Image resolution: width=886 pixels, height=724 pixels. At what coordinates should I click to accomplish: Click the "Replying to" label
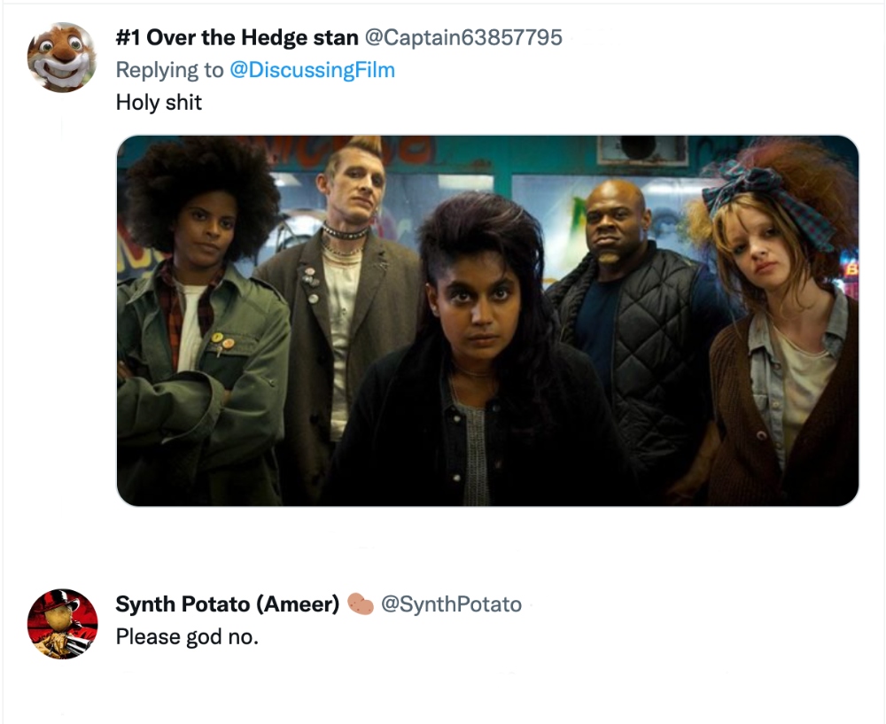(x=169, y=70)
